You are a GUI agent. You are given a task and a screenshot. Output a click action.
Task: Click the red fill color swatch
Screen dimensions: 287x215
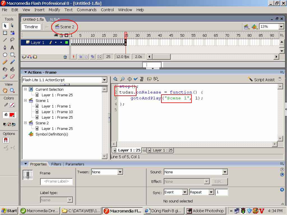click(12, 115)
